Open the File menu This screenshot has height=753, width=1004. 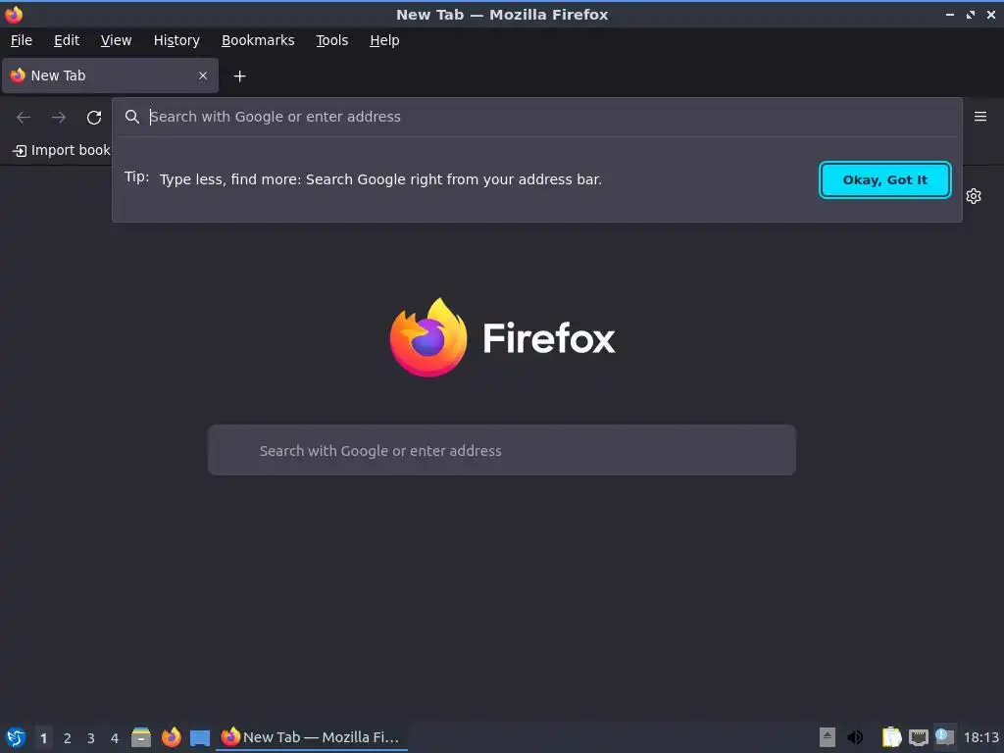point(22,40)
